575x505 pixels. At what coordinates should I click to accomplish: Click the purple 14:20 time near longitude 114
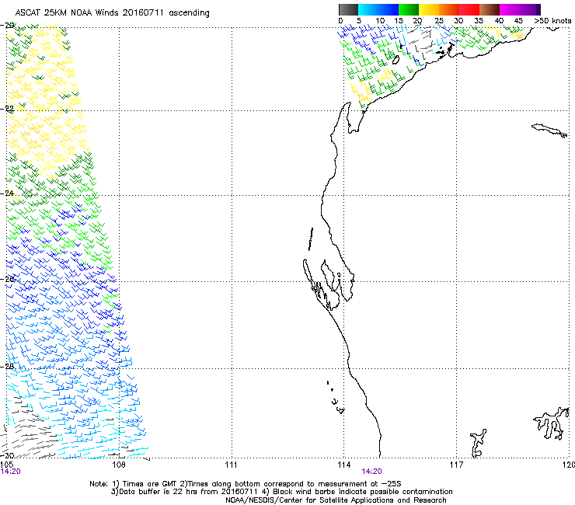371,472
